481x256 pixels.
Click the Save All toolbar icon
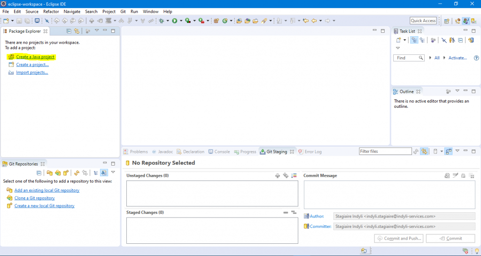[x=27, y=21]
